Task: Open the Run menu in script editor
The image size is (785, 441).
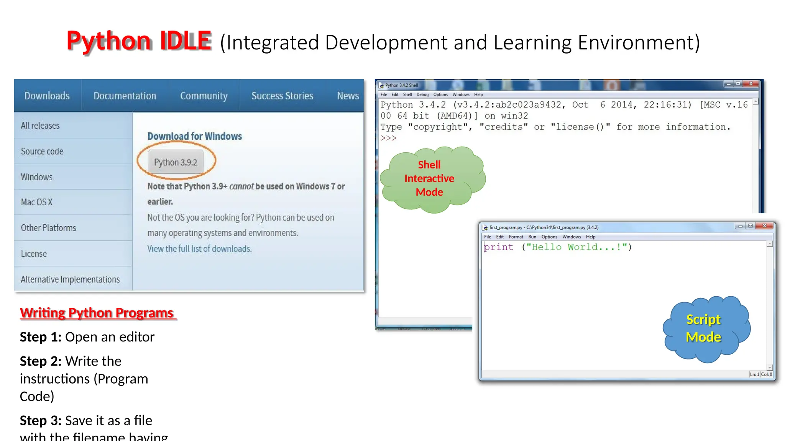Action: [x=532, y=237]
